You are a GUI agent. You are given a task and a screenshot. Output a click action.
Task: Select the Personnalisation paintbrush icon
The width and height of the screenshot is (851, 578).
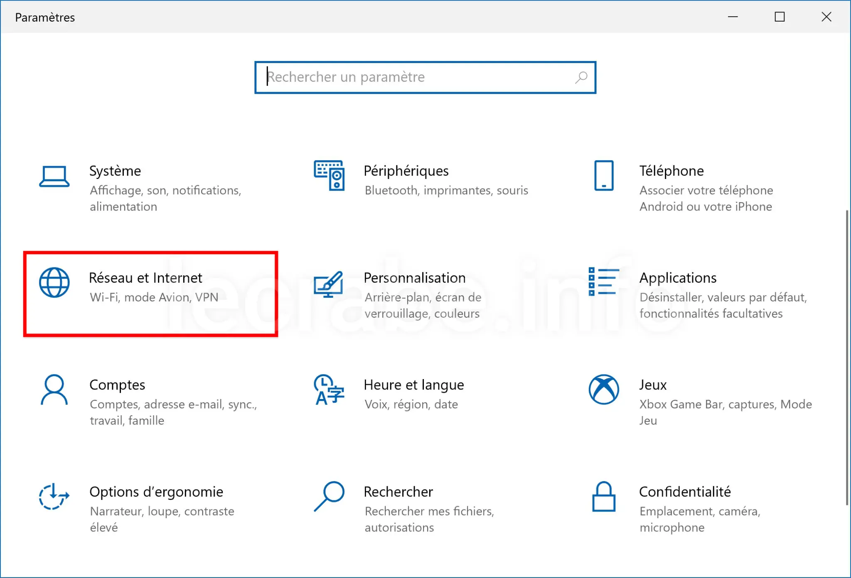click(x=329, y=284)
